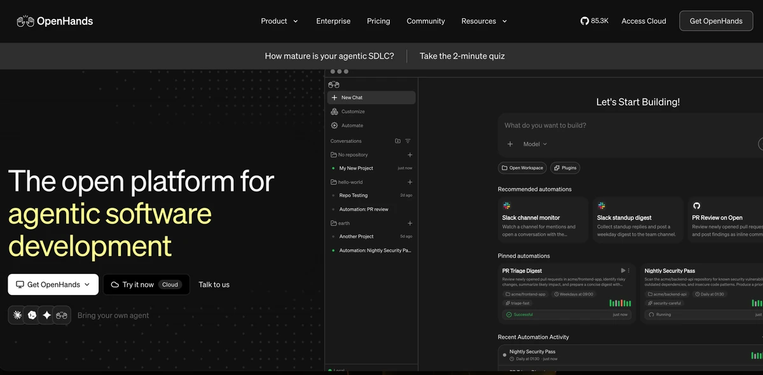Screen dimensions: 763x375
Task: Select Automate in the app sidebar
Action: pos(371,125)
